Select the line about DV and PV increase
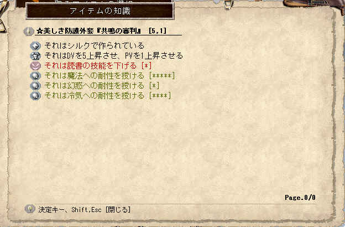 click(113, 55)
